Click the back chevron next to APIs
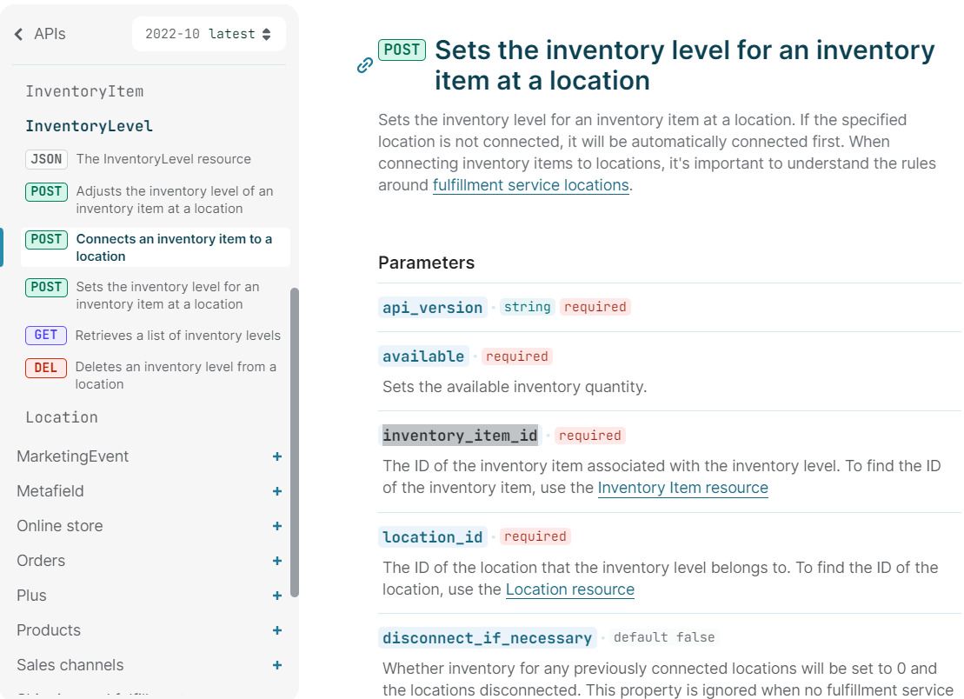 click(19, 35)
